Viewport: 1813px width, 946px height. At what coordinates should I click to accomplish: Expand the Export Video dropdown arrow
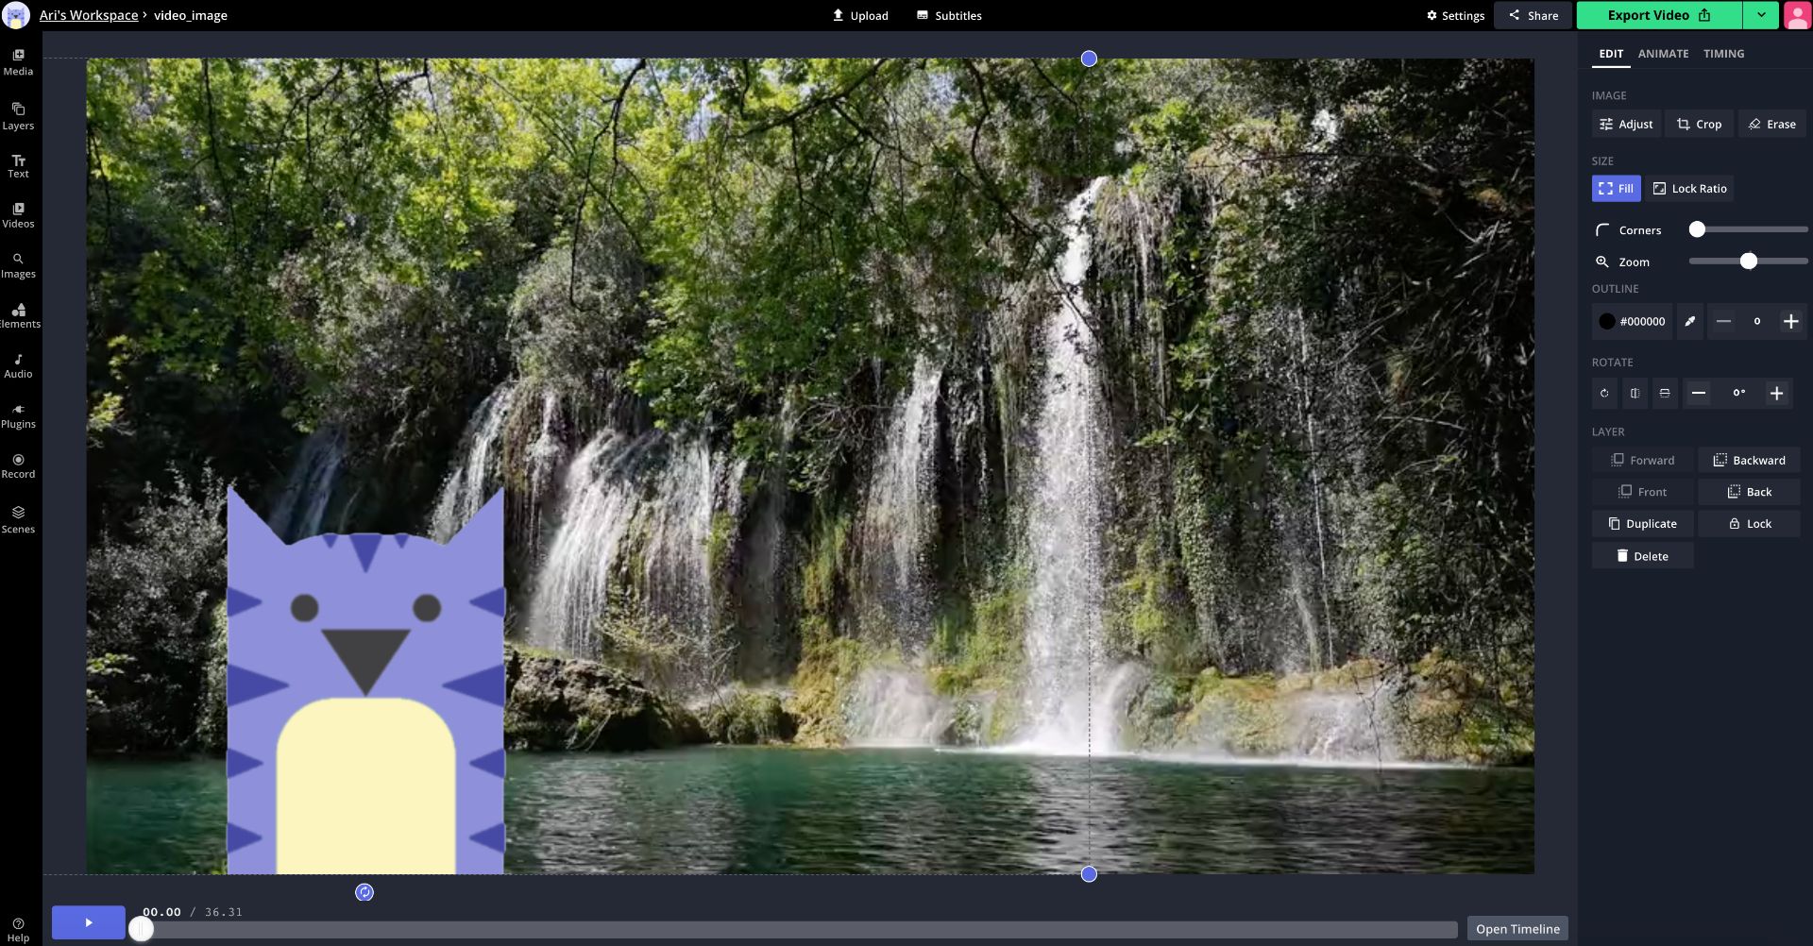pos(1760,15)
